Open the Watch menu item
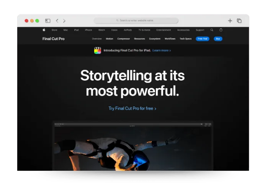268x191 pixels. [x=101, y=30]
